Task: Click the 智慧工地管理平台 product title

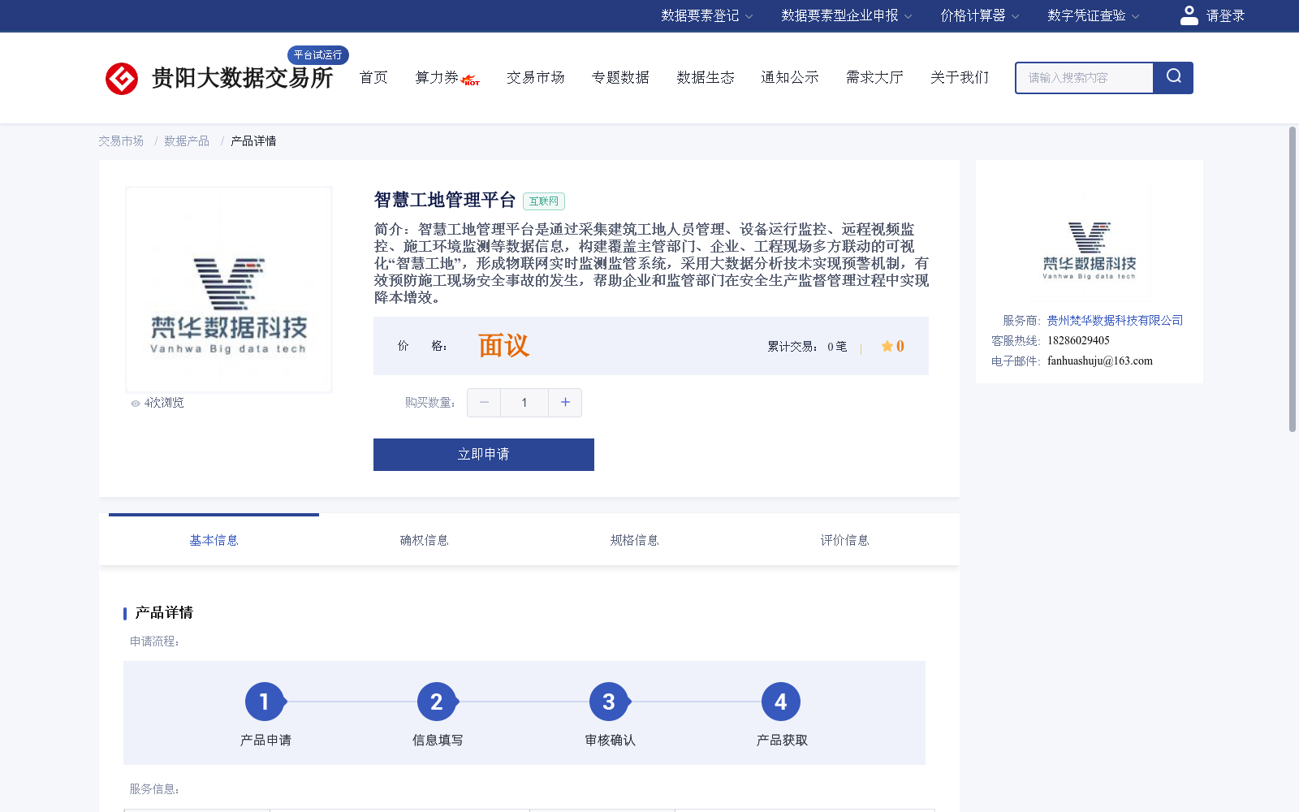Action: coord(445,200)
